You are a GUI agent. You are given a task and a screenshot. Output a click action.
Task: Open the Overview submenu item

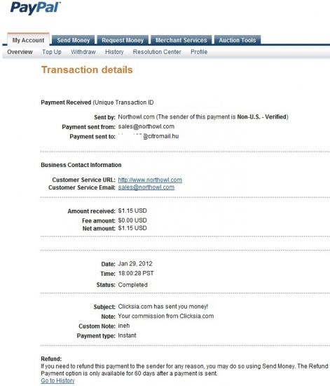click(x=20, y=52)
